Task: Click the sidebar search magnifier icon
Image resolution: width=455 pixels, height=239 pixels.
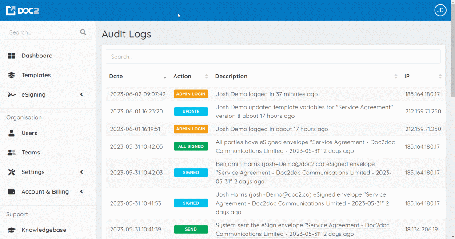Action: coord(83,32)
